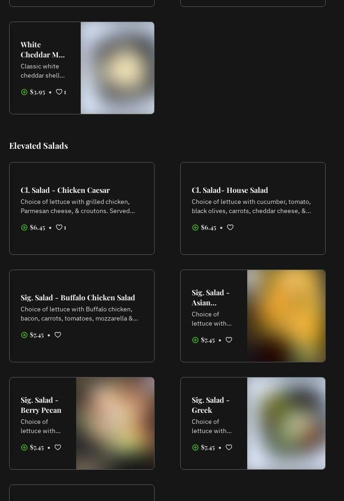The height and width of the screenshot is (501, 344).
Task: Heart the Berry Pecan salad
Action: [58, 447]
